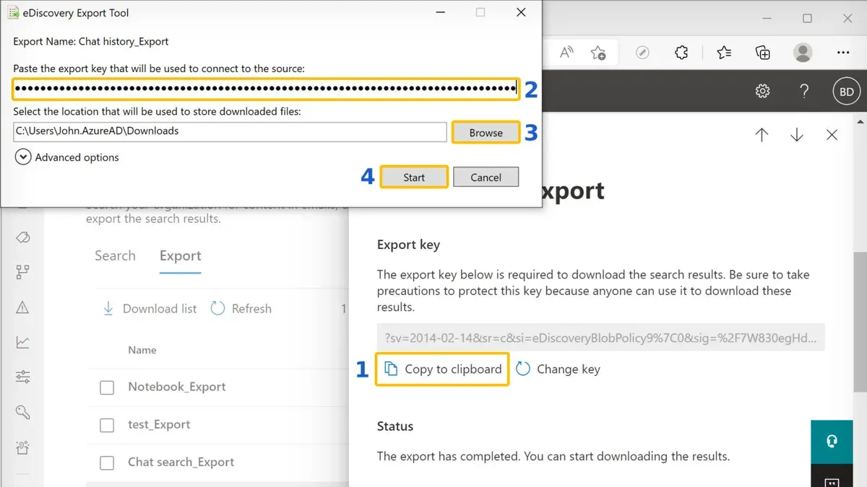Viewport: 867px width, 487px height.
Task: Click the Browse button
Action: click(x=486, y=133)
